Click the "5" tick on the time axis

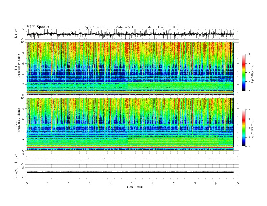point(132,183)
